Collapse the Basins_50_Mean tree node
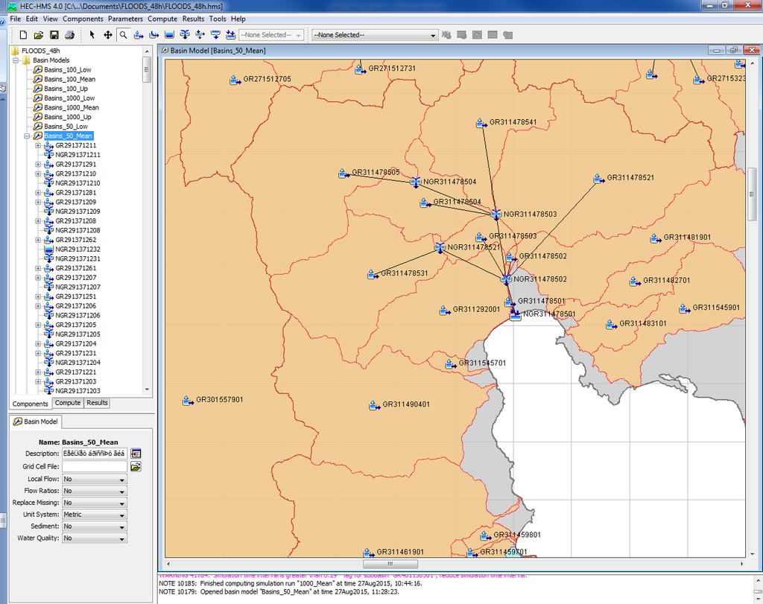763x604 pixels. [28, 136]
